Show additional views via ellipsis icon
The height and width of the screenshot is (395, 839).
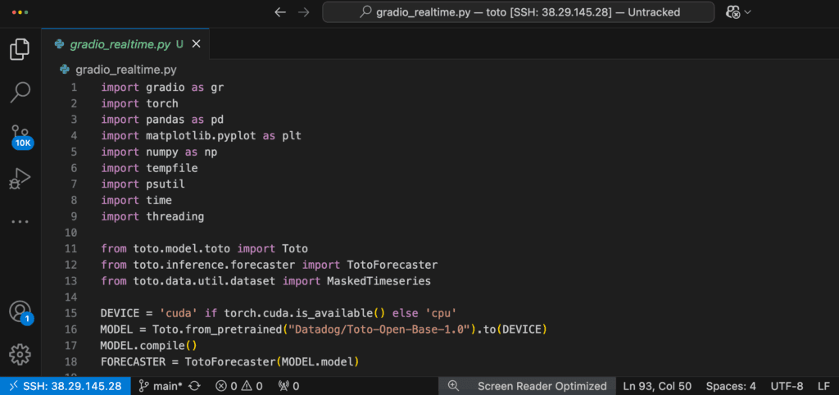click(x=20, y=221)
